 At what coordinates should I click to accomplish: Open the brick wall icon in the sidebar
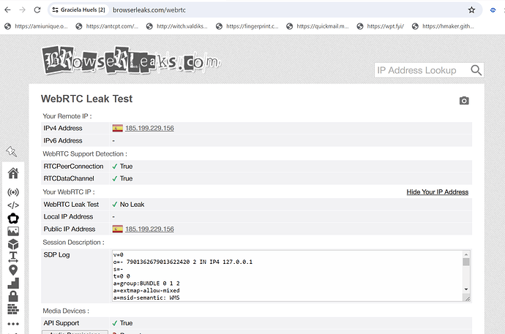point(13,309)
